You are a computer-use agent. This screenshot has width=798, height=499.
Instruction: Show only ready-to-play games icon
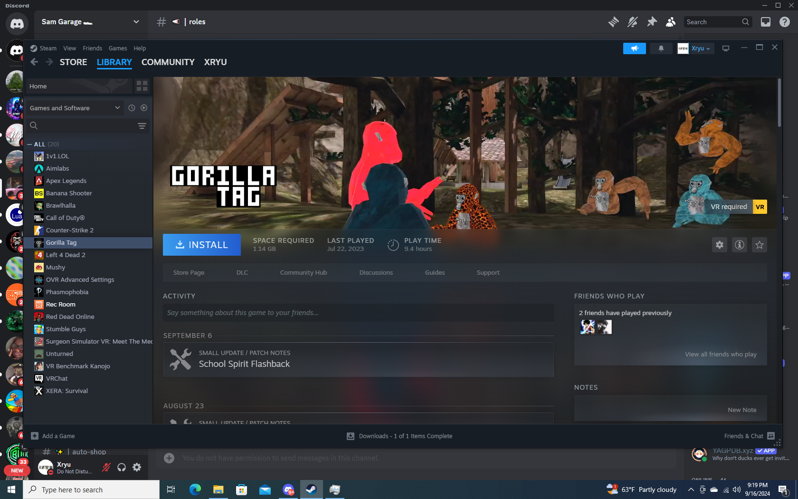pyautogui.click(x=144, y=108)
